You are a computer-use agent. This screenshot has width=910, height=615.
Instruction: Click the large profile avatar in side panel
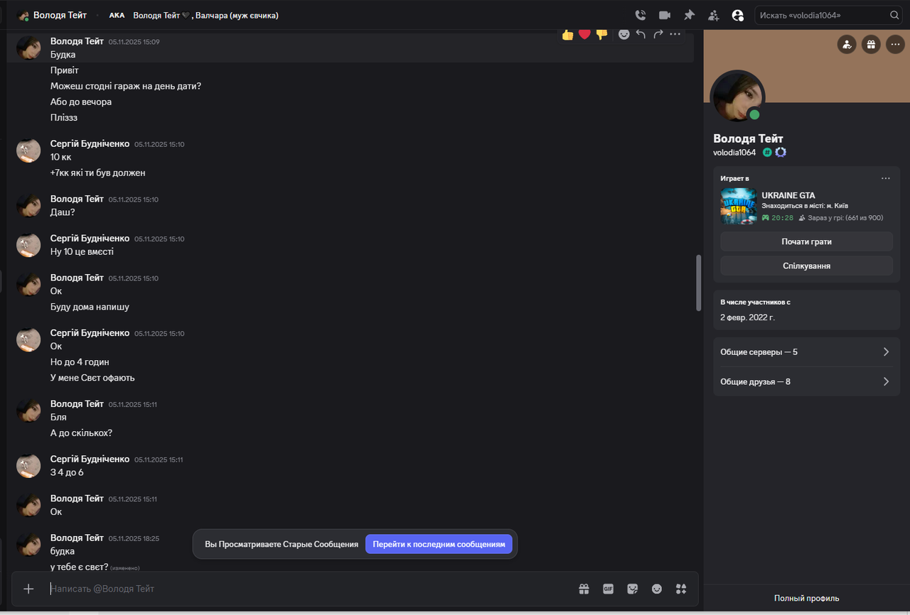click(738, 97)
